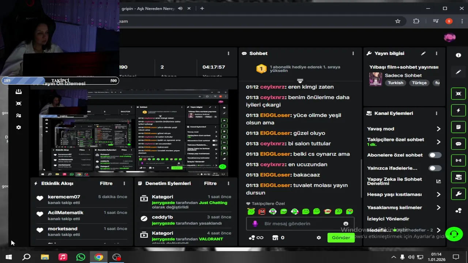The image size is (468, 263).
Task: Click the gift leaderboard gold badge in chat
Action: click(x=261, y=69)
